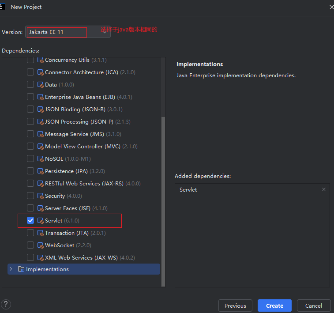Check the JSON Processing (JSON-P) box
The width and height of the screenshot is (334, 313).
click(x=30, y=121)
